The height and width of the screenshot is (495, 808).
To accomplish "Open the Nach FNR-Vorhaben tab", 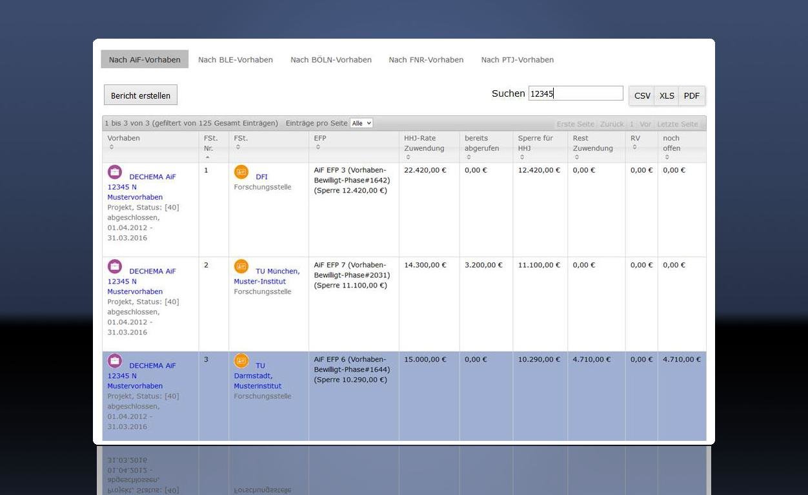I will pyautogui.click(x=426, y=60).
